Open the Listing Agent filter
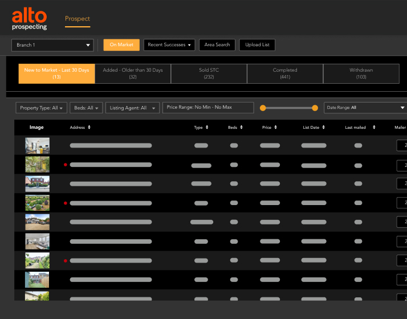The image size is (407, 319). coord(132,108)
